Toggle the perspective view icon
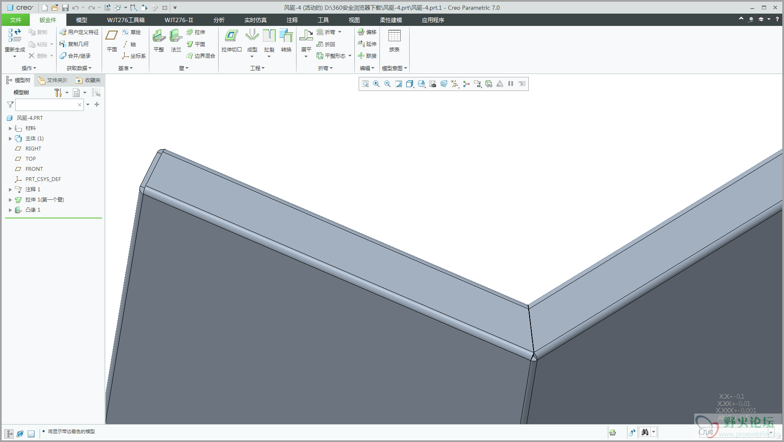The image size is (784, 442). click(x=444, y=84)
